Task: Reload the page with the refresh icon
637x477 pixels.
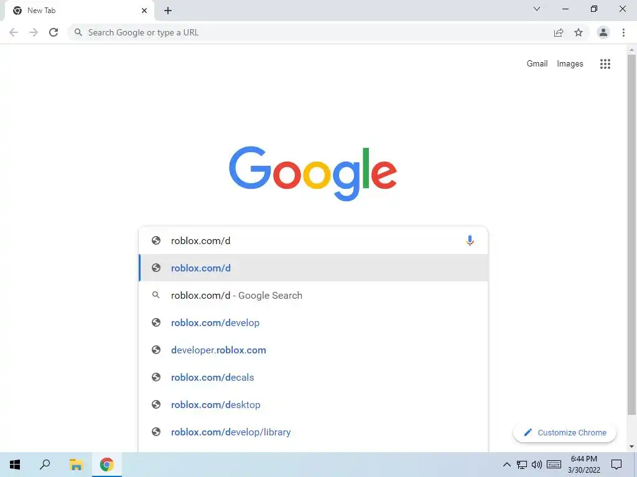Action: coord(53,32)
